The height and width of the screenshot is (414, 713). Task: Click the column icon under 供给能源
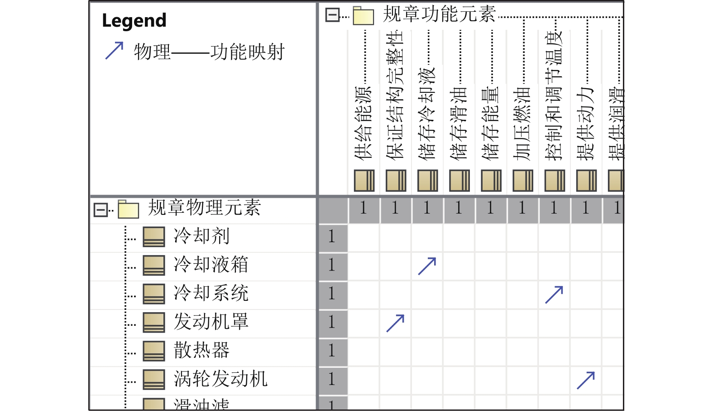364,181
